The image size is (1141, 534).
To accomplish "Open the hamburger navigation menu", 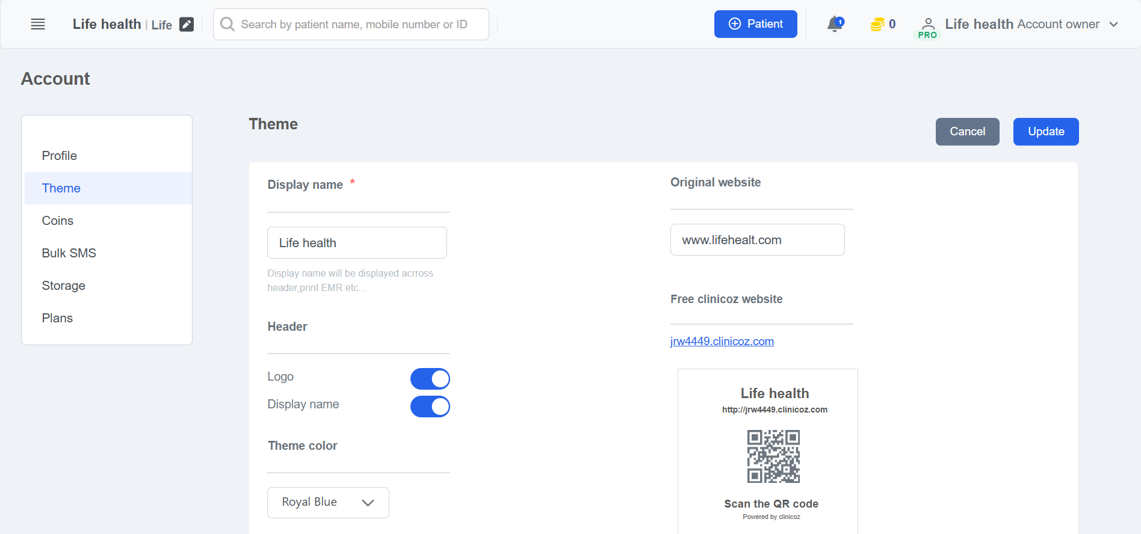I will coord(38,24).
